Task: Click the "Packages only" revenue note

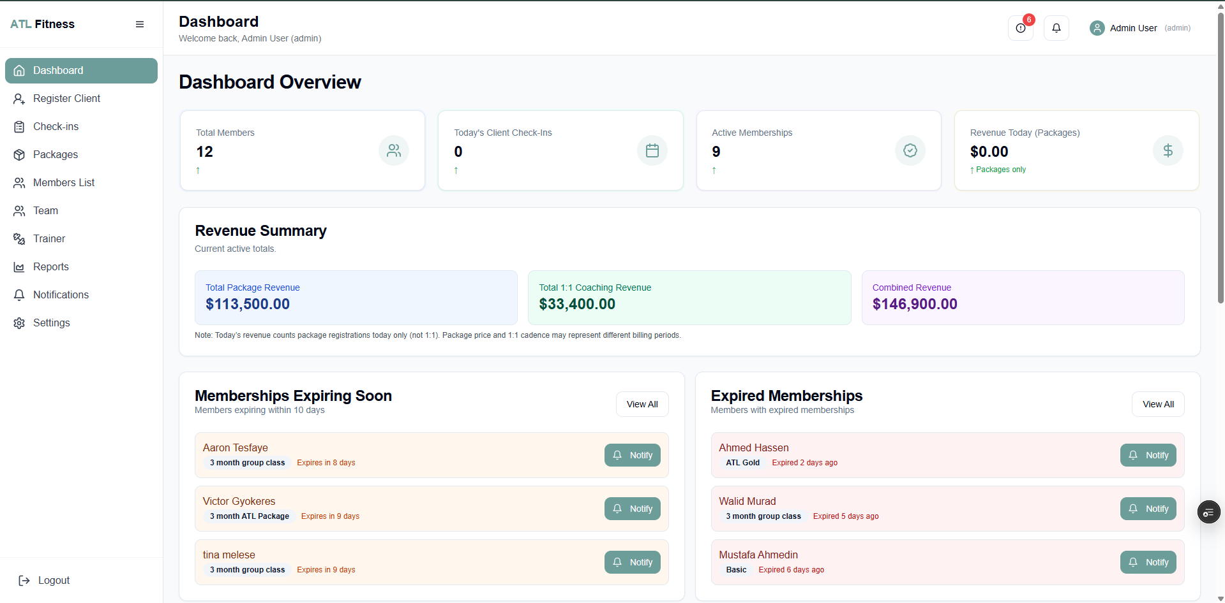Action: pos(998,170)
